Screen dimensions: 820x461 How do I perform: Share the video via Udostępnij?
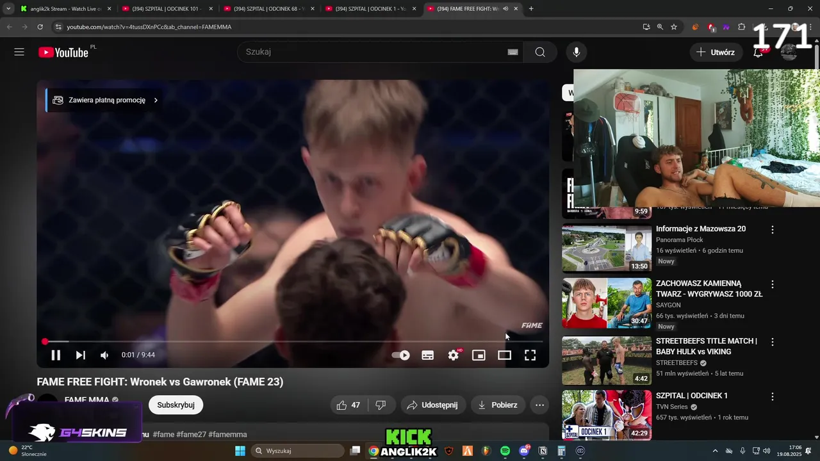point(432,405)
